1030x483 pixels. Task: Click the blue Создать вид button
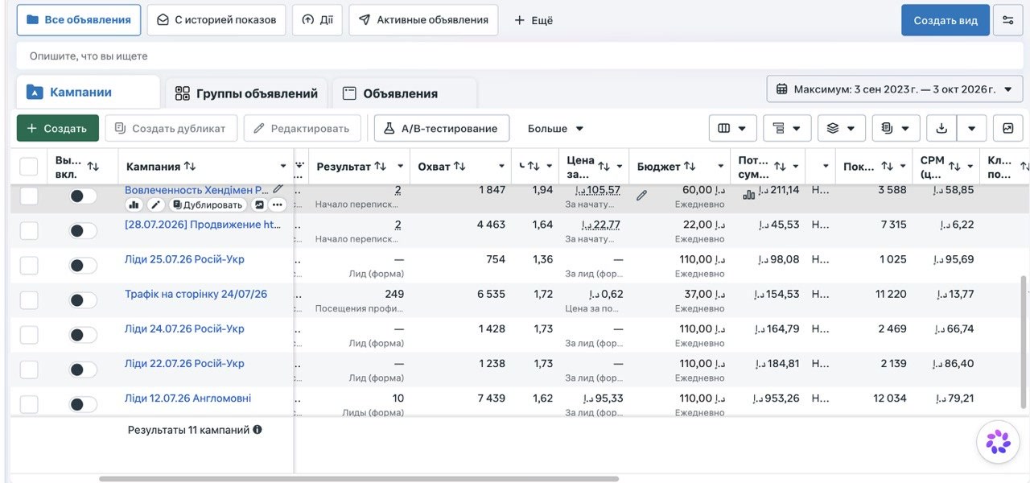click(946, 20)
